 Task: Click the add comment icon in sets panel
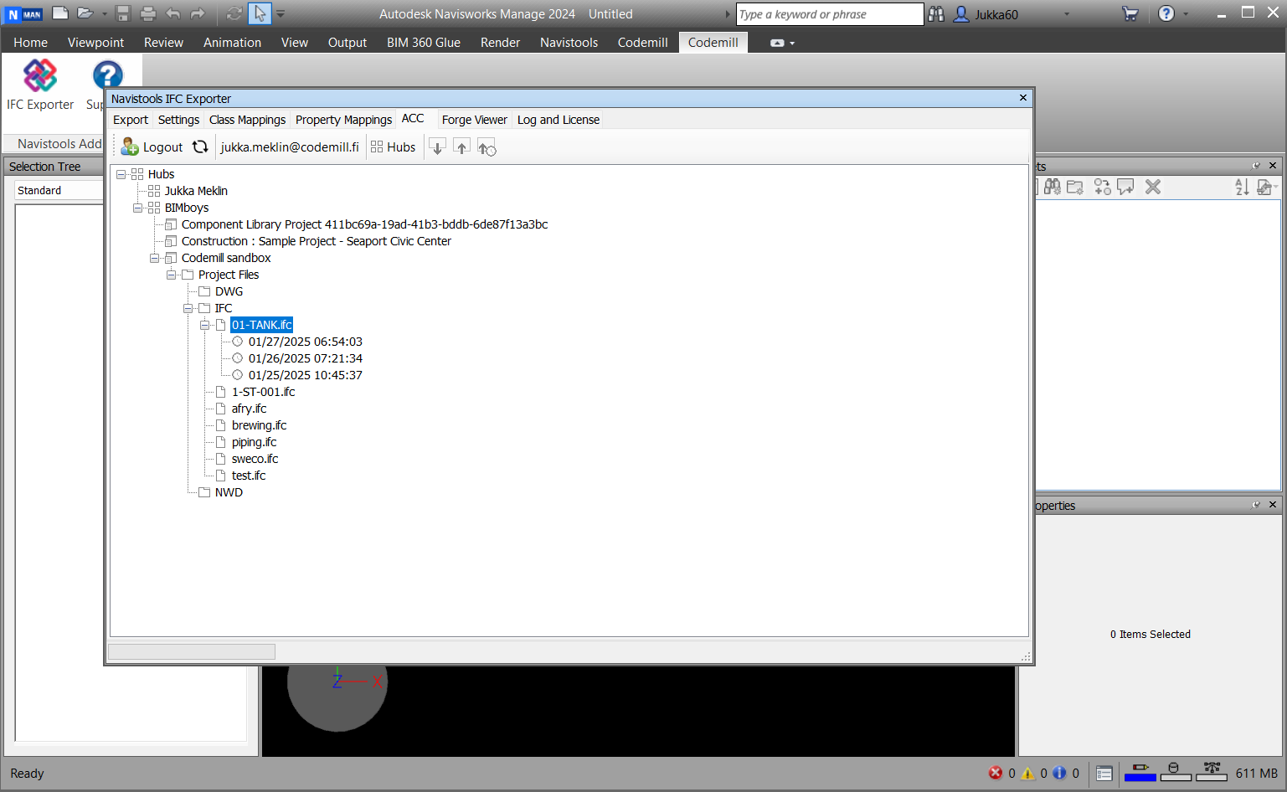1125,187
